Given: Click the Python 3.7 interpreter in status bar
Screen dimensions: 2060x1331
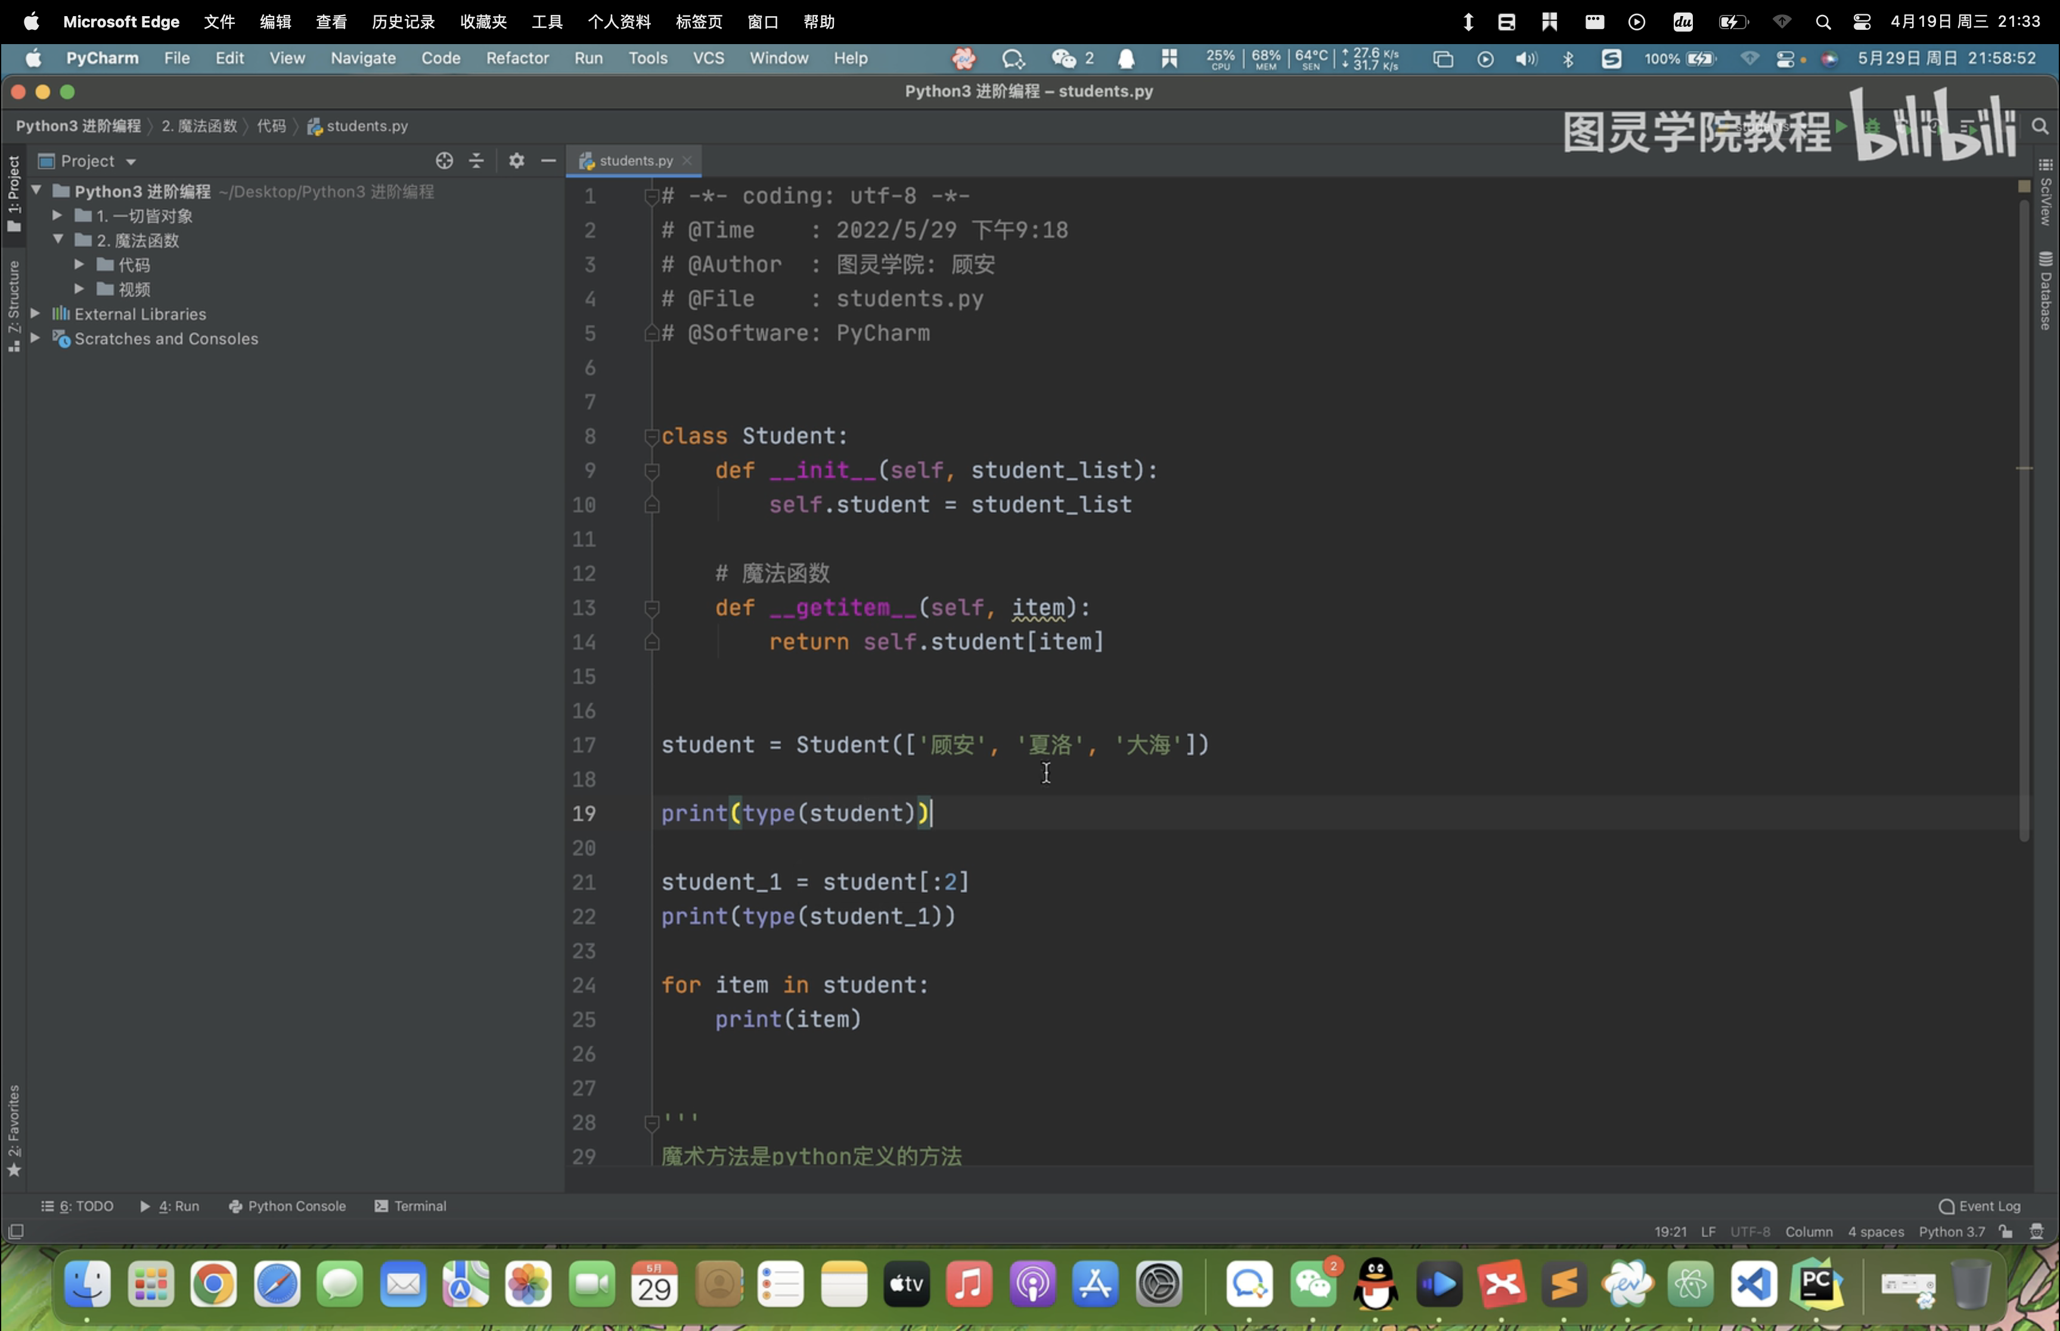Looking at the screenshot, I should 1951,1232.
